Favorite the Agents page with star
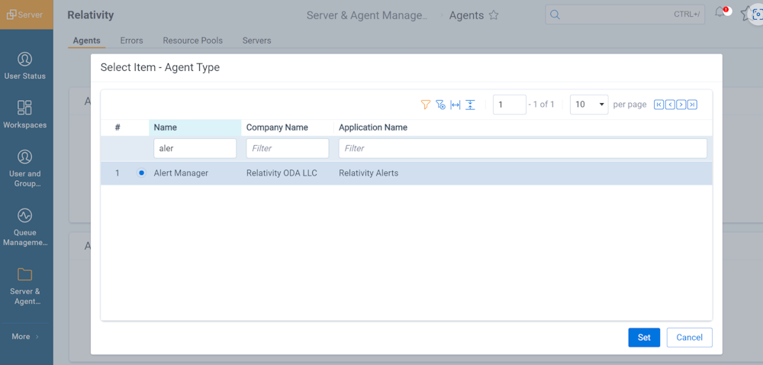 tap(494, 15)
